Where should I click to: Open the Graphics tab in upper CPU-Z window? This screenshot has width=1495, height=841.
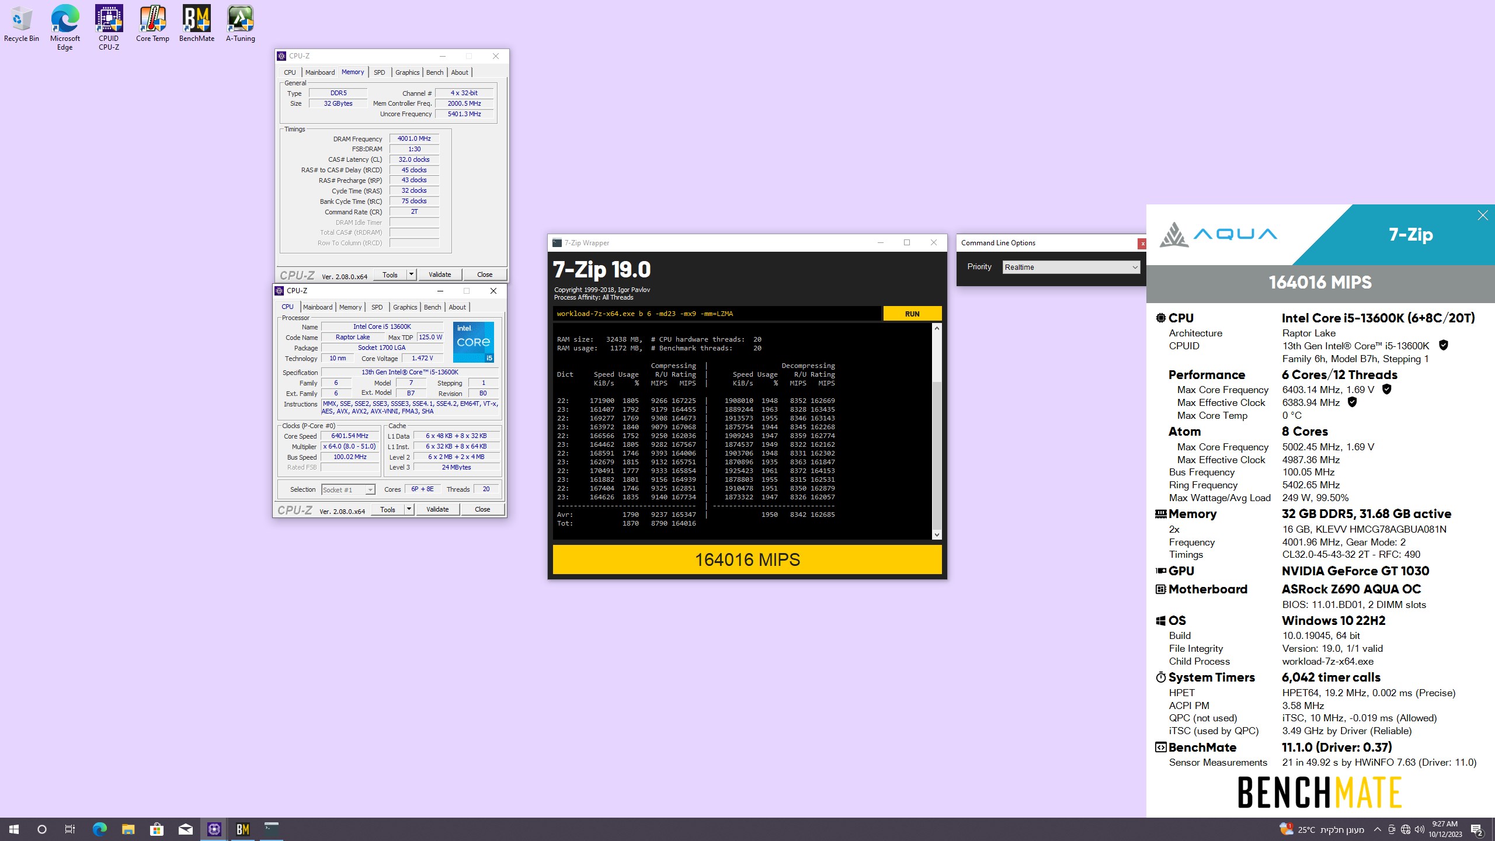point(407,72)
